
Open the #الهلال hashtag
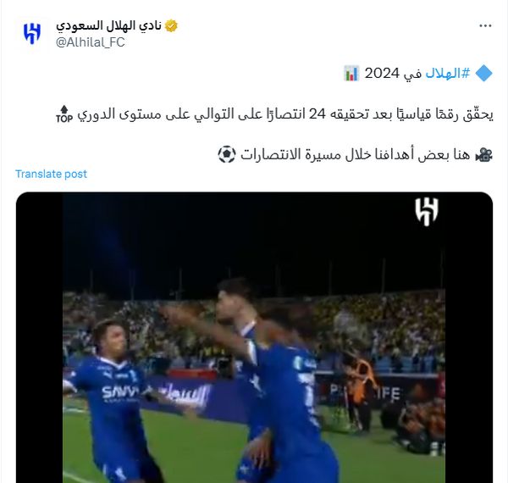pos(448,73)
